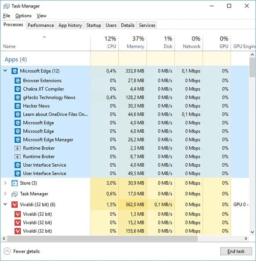The image size is (256, 261).
Task: Expand the Store (3) group
Action: 5,183
